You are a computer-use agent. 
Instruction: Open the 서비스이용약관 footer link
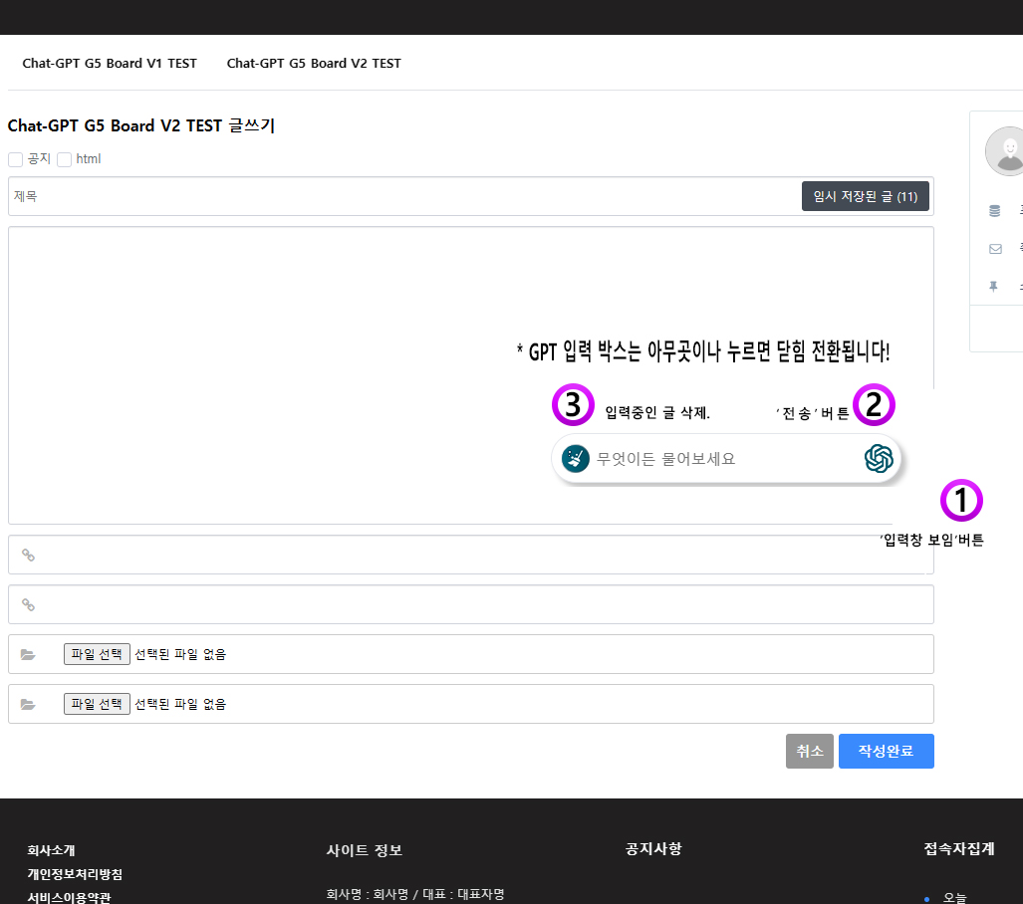[x=69, y=897]
